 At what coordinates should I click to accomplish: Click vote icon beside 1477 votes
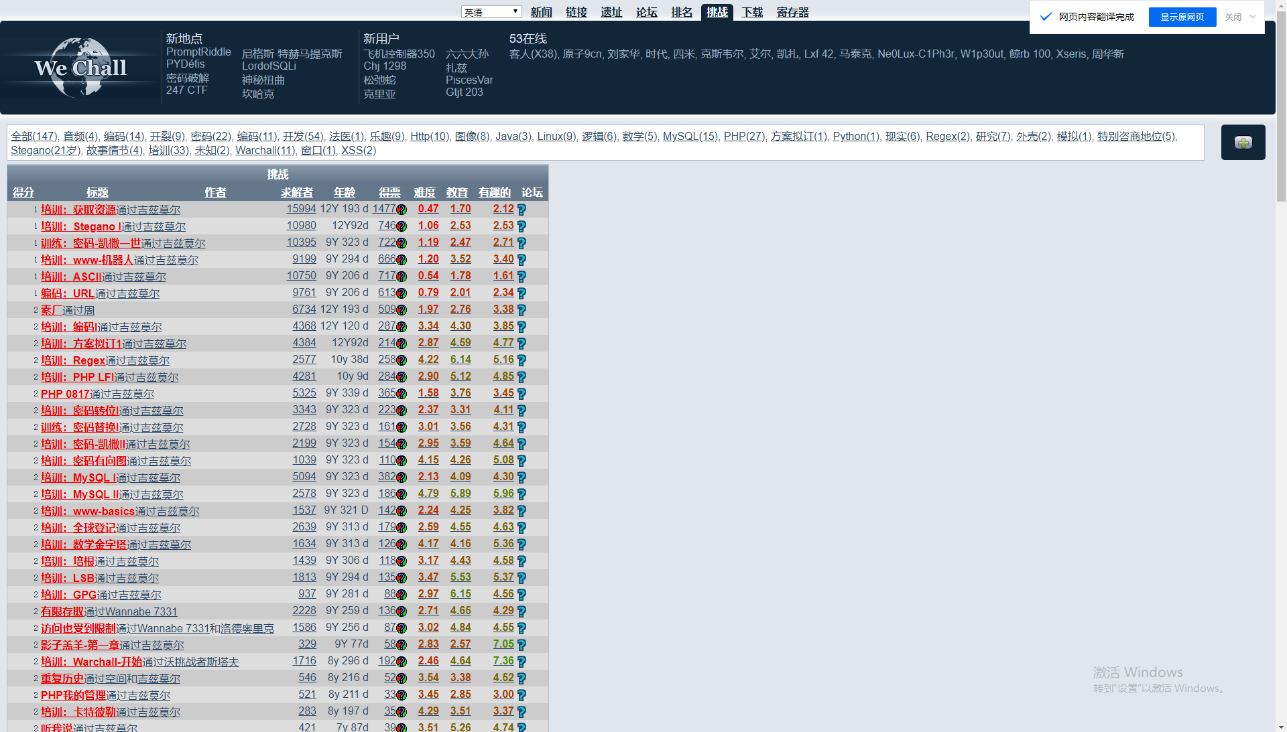402,210
